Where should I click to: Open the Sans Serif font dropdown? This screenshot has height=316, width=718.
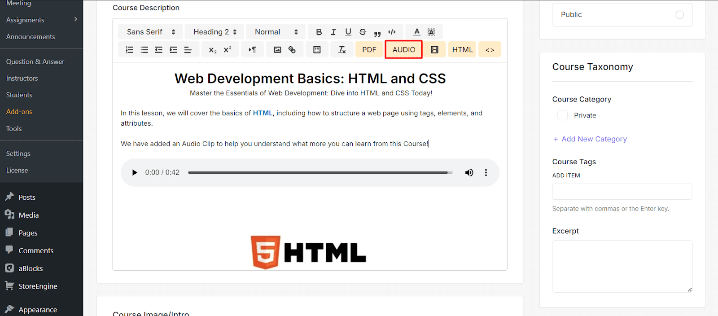[x=150, y=32]
